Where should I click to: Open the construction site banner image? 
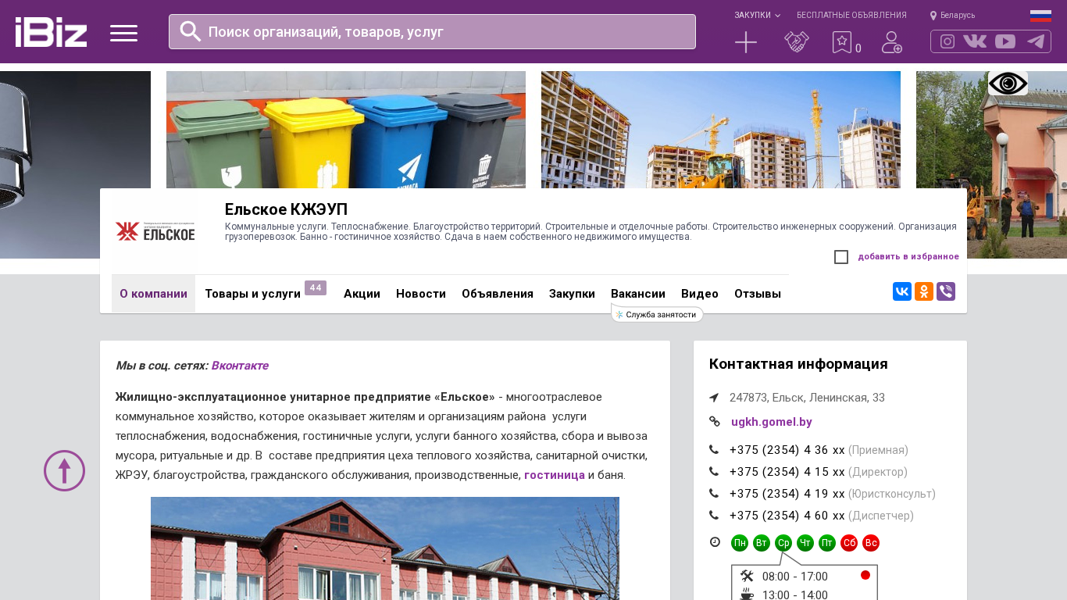tap(721, 130)
